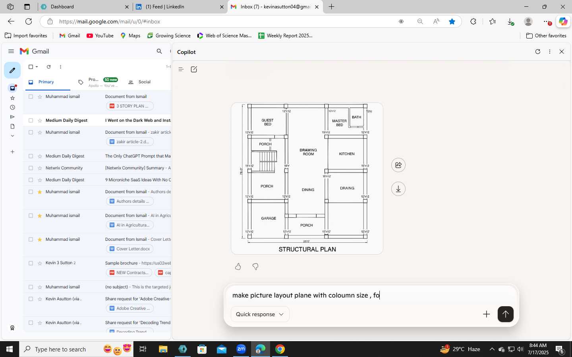
Task: Open File Explorer from the taskbar
Action: 163,349
